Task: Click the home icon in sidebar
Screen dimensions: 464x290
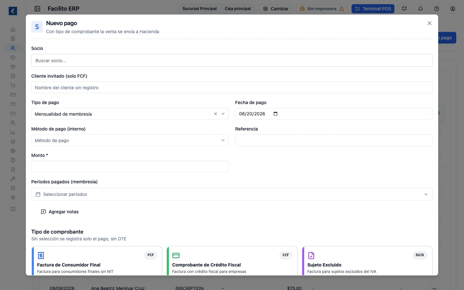Action: tap(13, 29)
